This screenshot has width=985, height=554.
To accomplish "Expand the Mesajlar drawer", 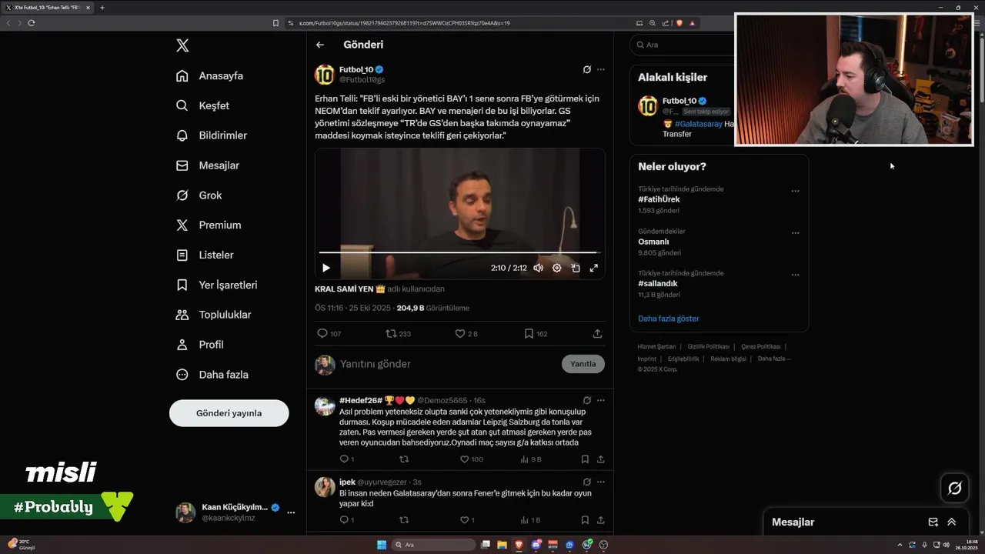I will click(x=952, y=522).
